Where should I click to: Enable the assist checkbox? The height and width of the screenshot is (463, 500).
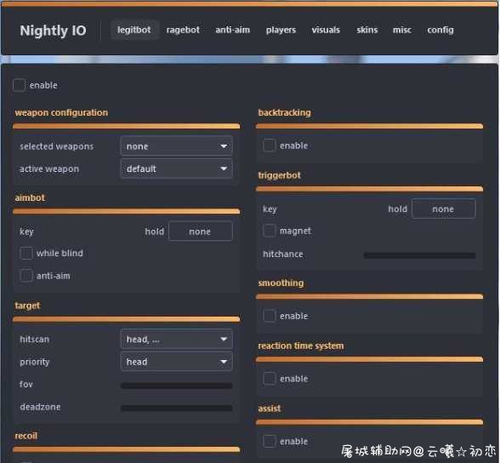(x=269, y=442)
